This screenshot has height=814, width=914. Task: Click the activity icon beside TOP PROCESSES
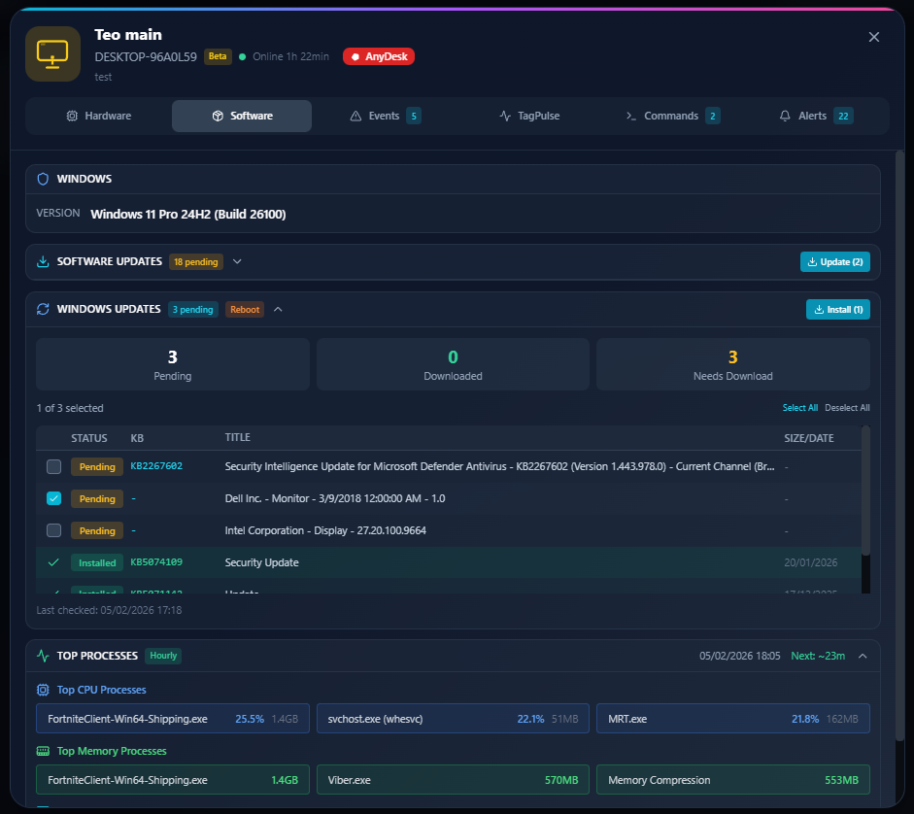click(42, 656)
